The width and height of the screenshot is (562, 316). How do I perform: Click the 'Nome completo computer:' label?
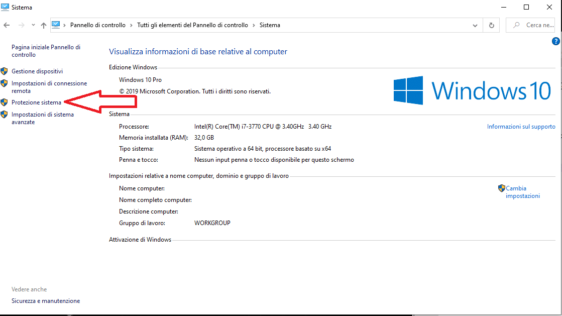155,200
